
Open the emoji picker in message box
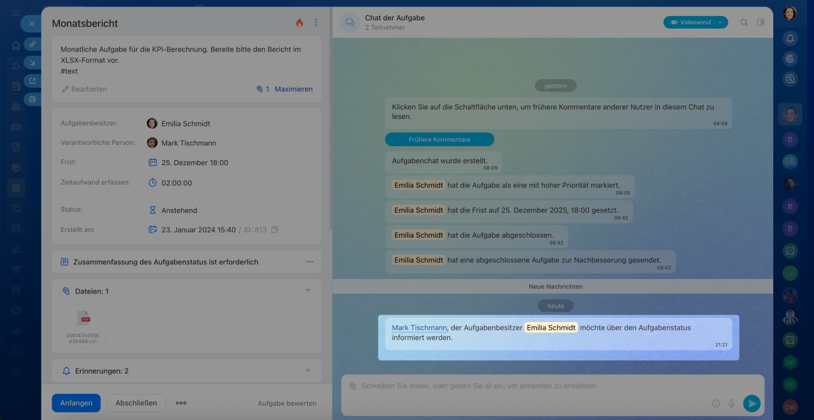pos(716,403)
